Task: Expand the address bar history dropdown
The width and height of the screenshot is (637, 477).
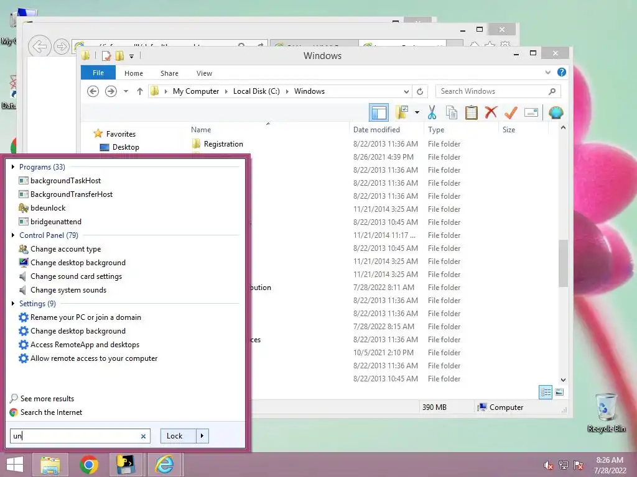Action: [406, 91]
